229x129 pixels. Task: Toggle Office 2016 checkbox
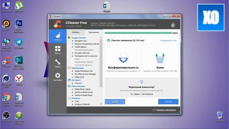click(x=72, y=77)
